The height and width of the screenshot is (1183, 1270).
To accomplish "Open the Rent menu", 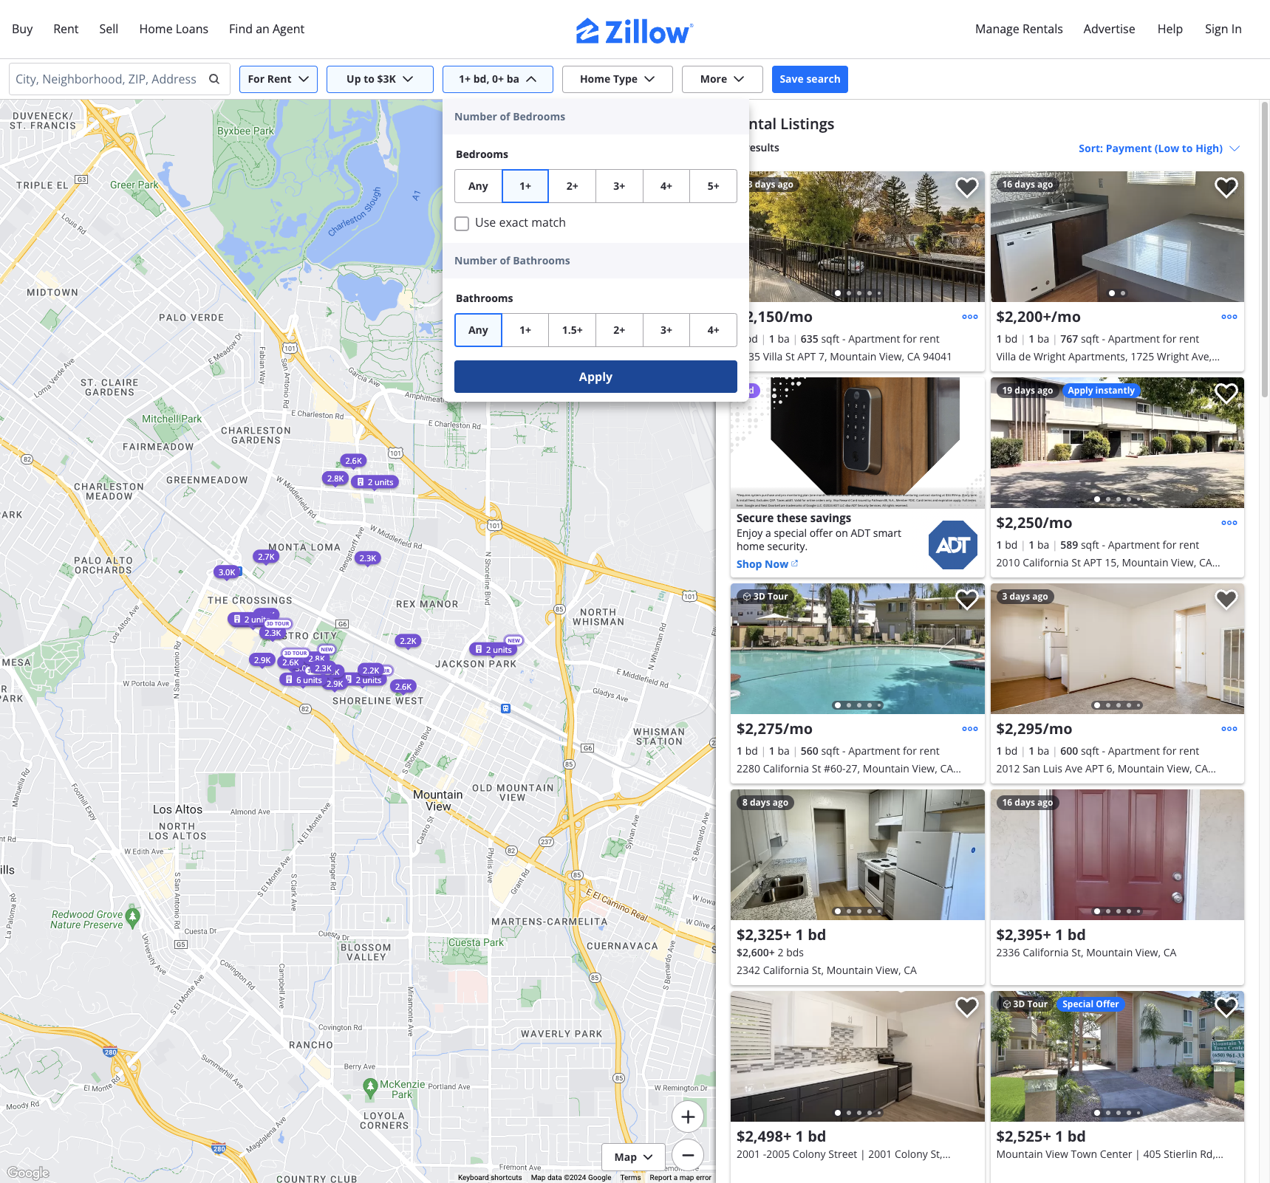I will (x=66, y=29).
